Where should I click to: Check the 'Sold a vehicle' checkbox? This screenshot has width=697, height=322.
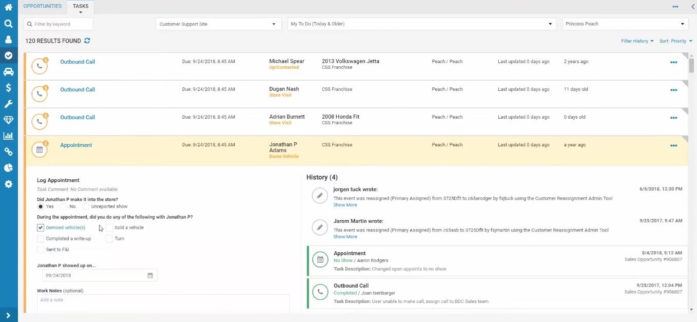109,228
